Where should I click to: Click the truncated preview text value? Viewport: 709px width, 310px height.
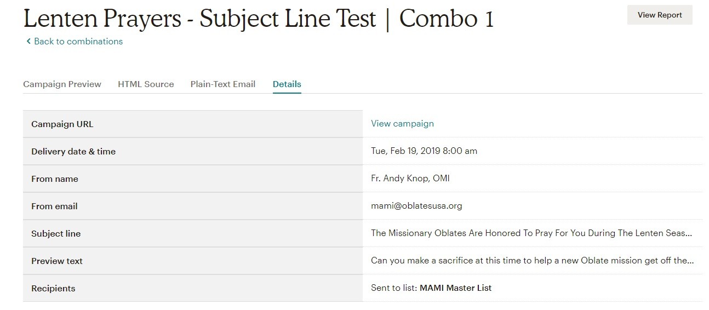tap(532, 261)
